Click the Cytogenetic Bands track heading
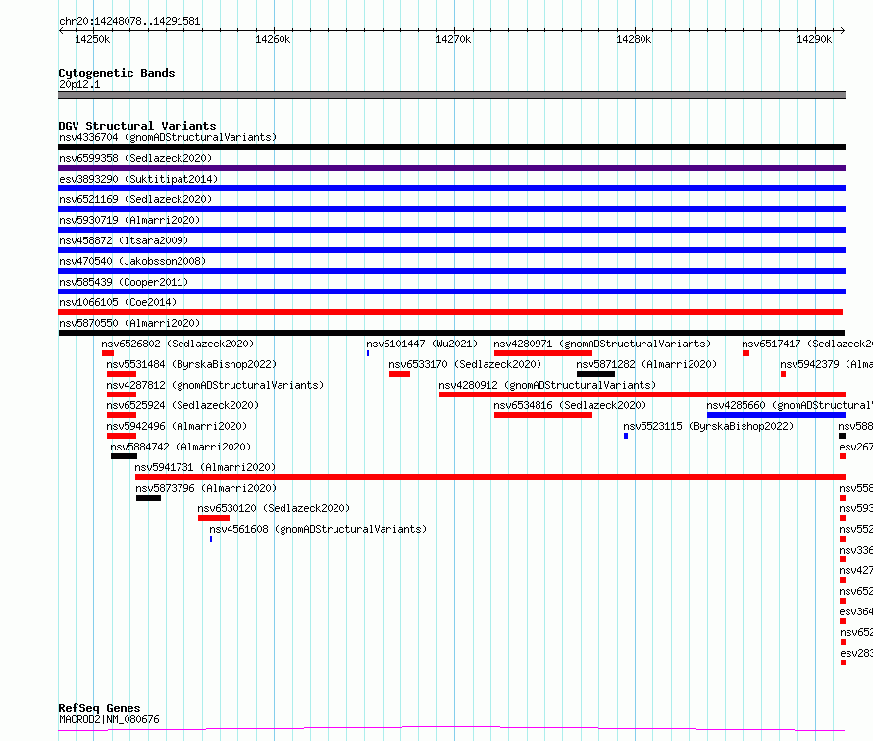Image resolution: width=873 pixels, height=741 pixels. pyautogui.click(x=117, y=73)
